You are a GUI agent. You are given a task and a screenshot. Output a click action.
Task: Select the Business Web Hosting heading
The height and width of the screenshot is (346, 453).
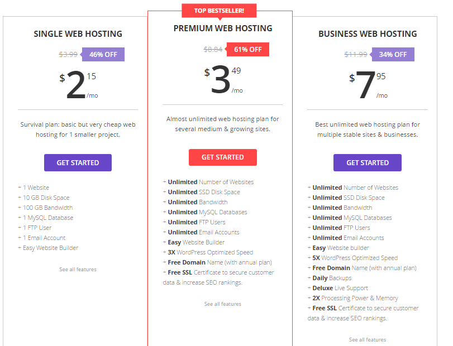pyautogui.click(x=368, y=34)
